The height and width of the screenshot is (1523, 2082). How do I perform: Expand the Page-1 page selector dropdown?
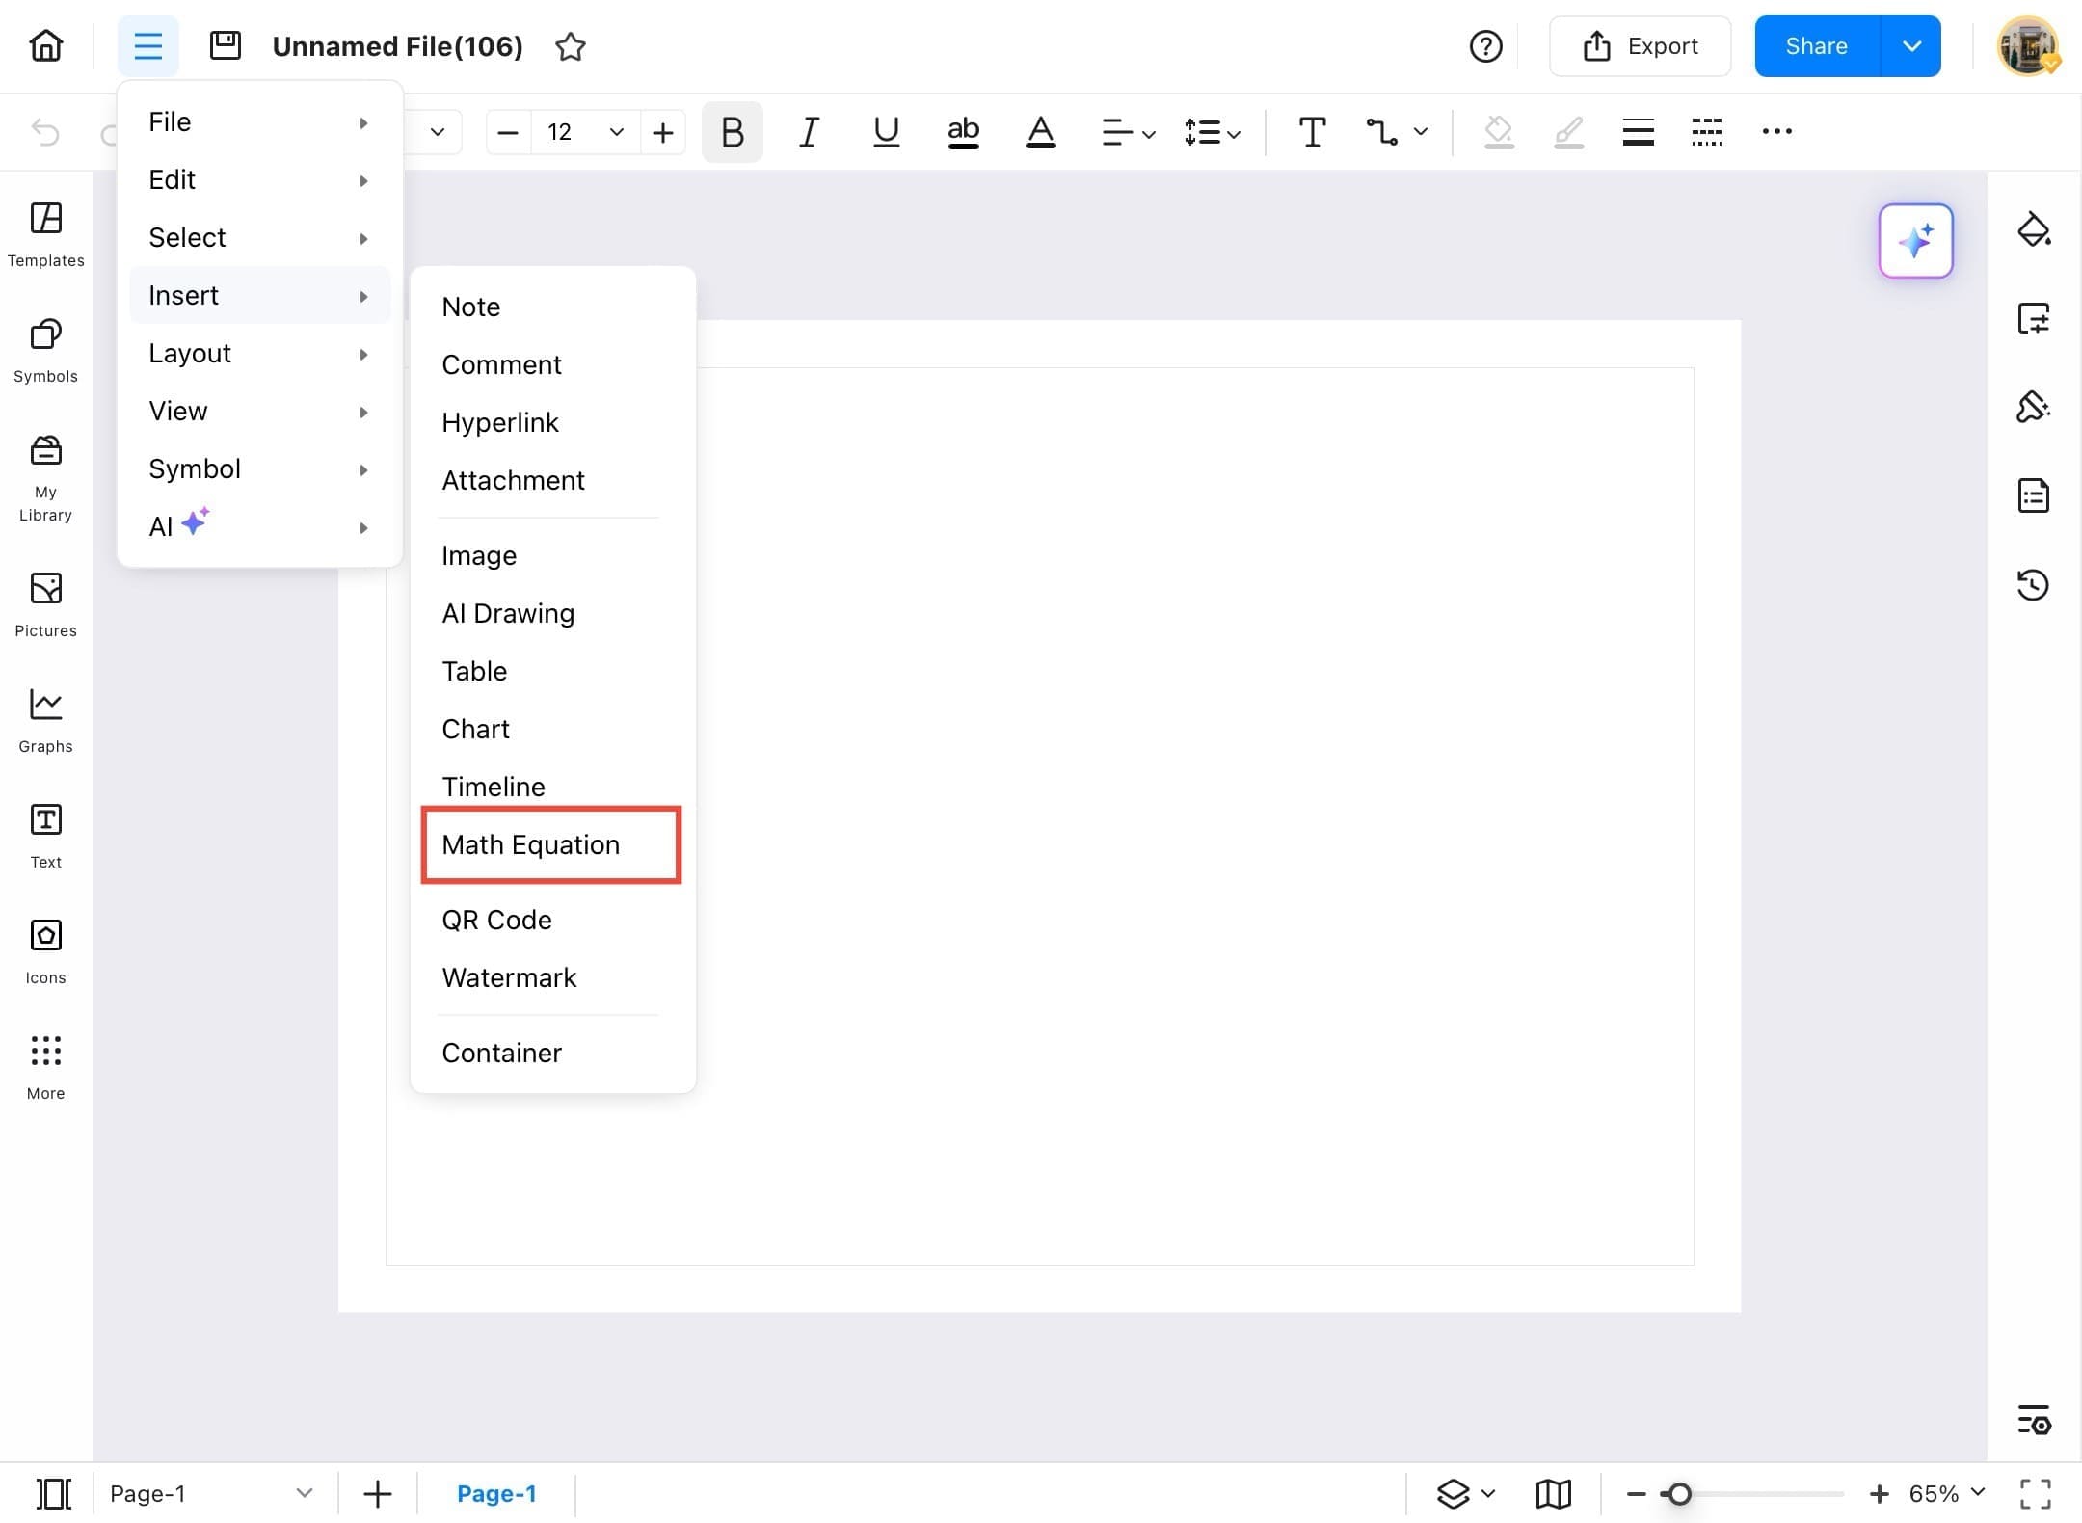tap(304, 1493)
